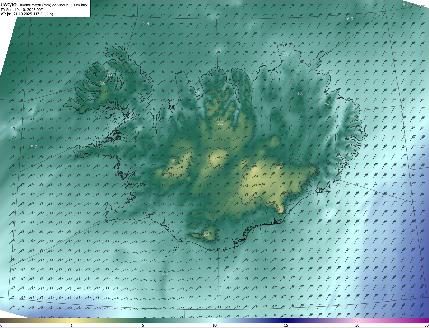Click the '50' tick on the color scale
This screenshot has width=429, height=328.
[x=426, y=325]
